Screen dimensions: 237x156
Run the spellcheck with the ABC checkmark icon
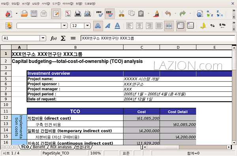100,13
